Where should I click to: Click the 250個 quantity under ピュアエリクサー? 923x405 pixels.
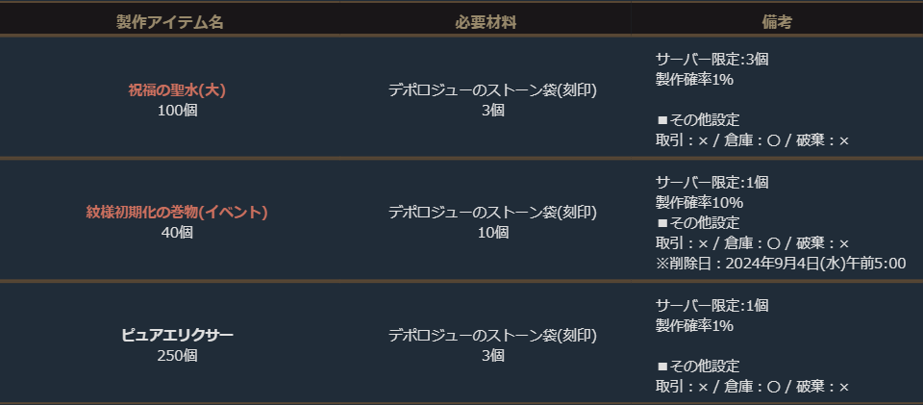tap(177, 355)
